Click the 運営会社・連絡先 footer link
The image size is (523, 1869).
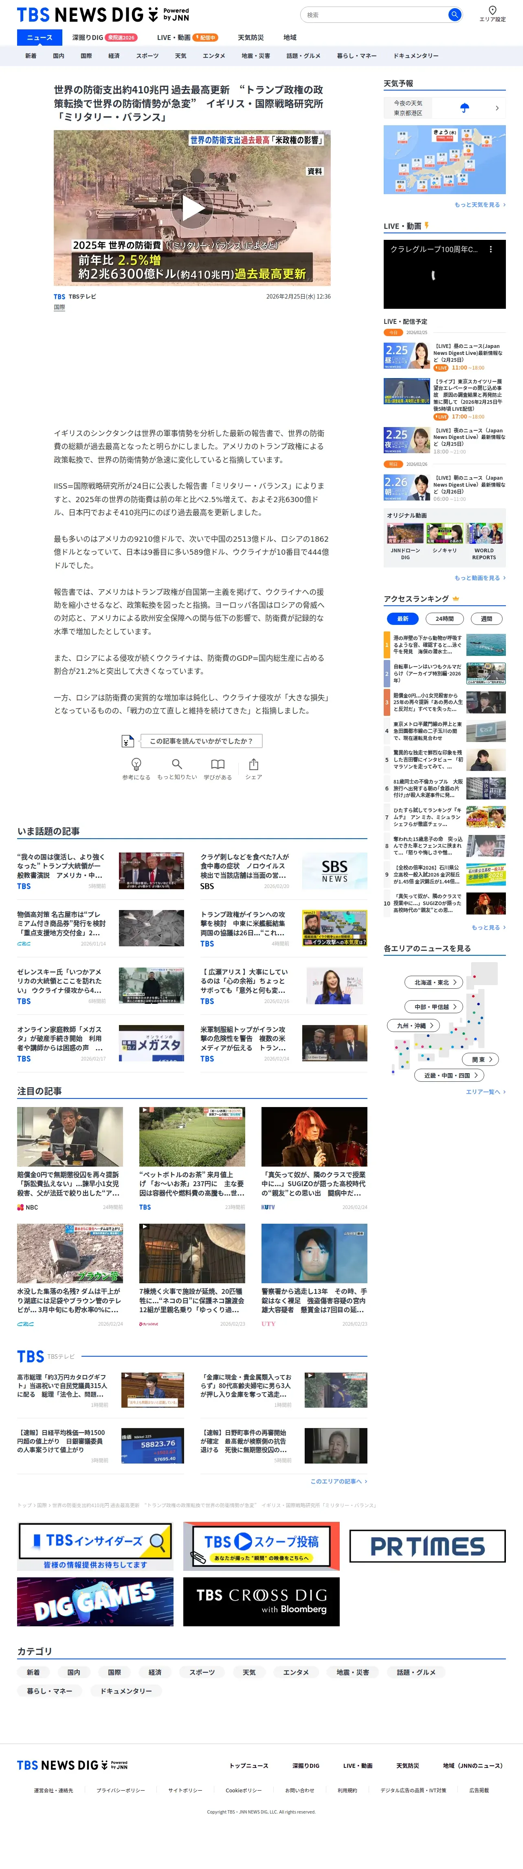click(54, 1791)
